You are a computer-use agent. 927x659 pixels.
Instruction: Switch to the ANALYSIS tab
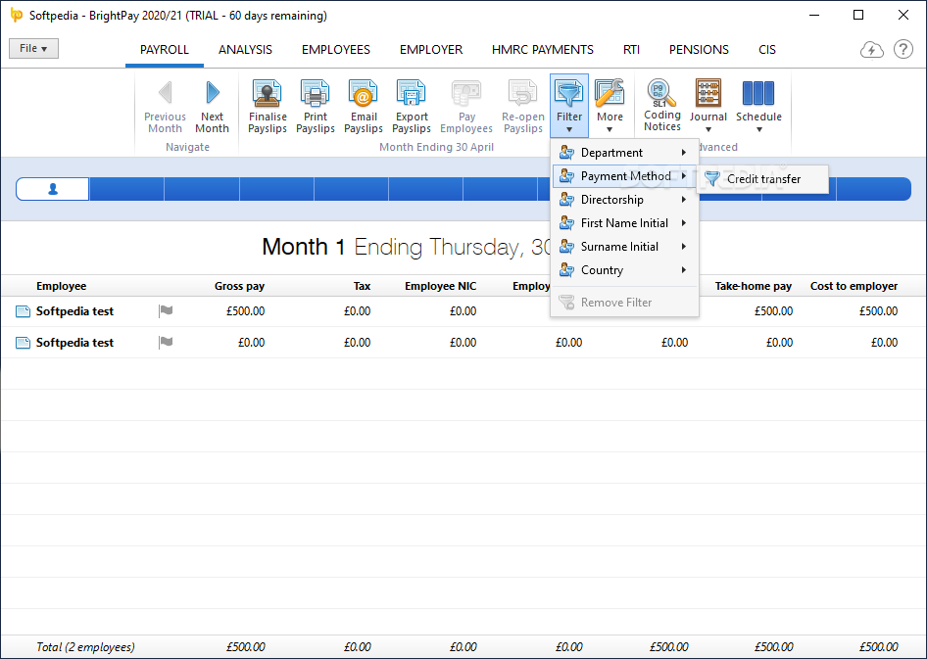pyautogui.click(x=245, y=50)
